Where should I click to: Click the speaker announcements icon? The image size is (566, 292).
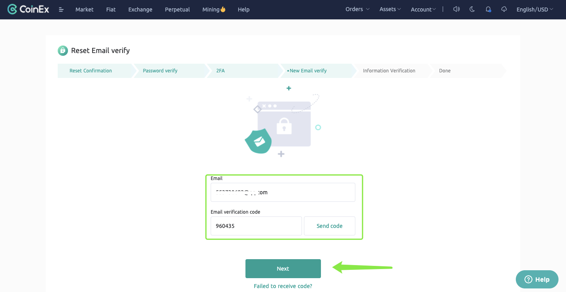[x=457, y=9]
